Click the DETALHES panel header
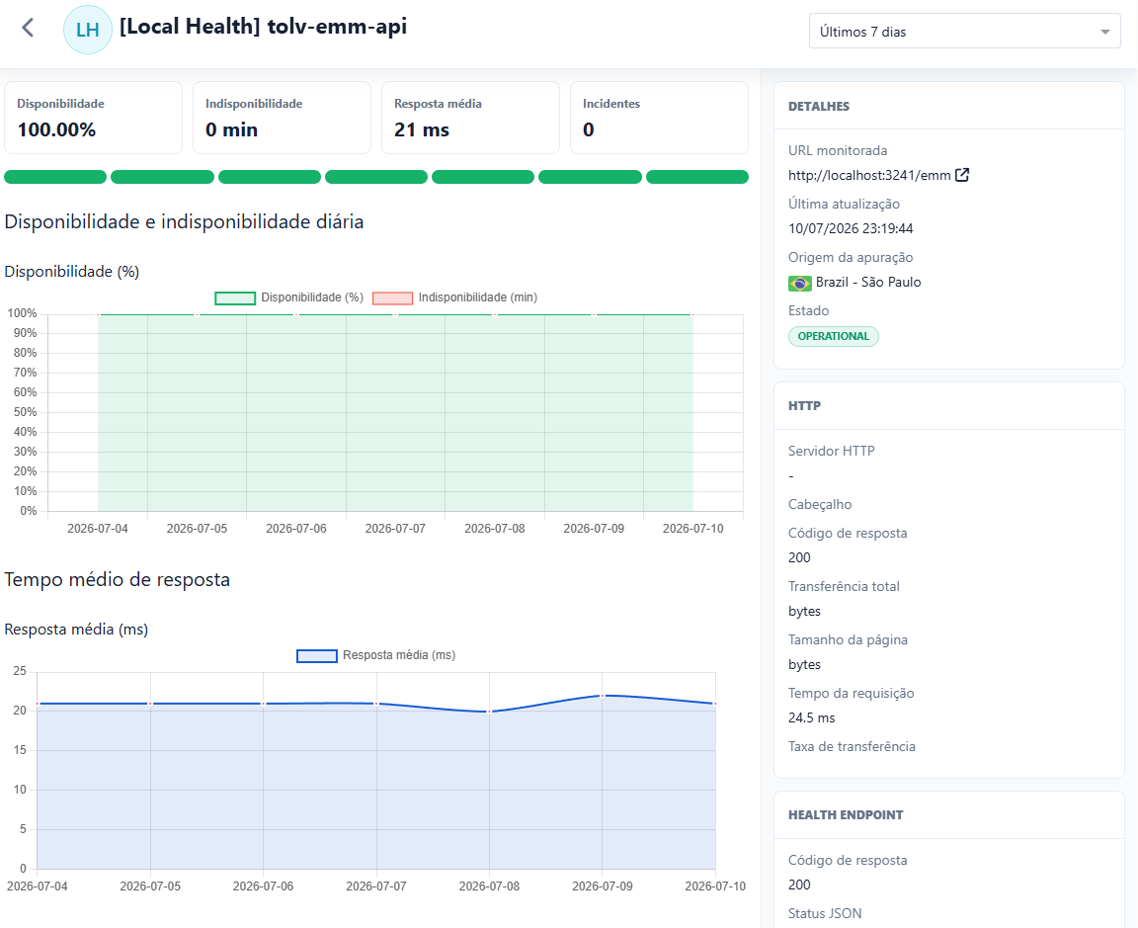1138x928 pixels. [x=949, y=106]
